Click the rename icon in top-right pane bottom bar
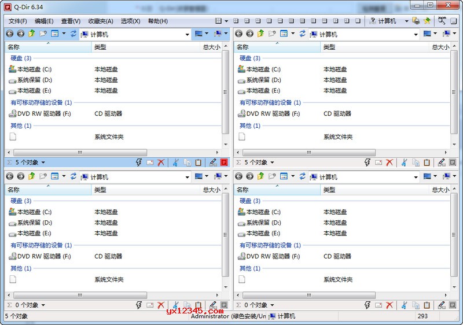Viewport: 463px width, 325px height. click(379, 162)
